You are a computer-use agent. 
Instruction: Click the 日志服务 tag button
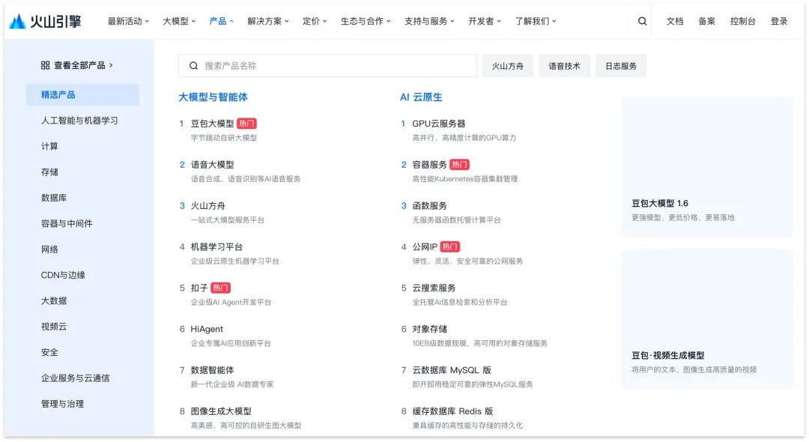pos(621,66)
